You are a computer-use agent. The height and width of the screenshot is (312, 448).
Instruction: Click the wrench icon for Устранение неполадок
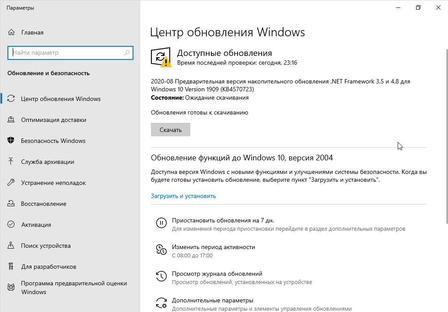pyautogui.click(x=11, y=183)
